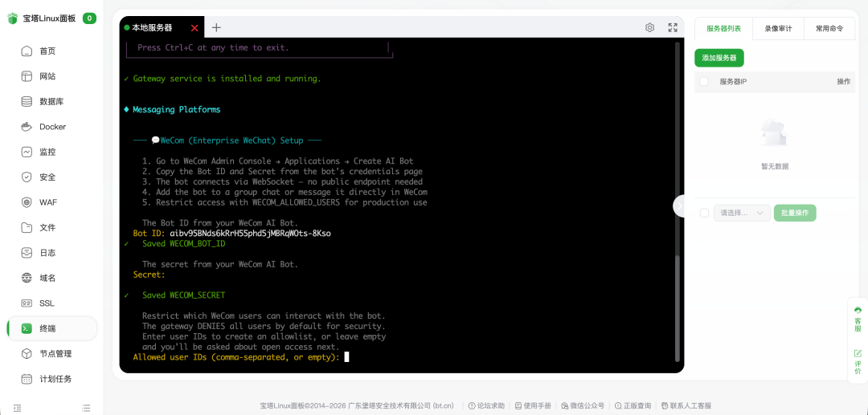
Task: Open the 日志 logs page
Action: coord(51,253)
